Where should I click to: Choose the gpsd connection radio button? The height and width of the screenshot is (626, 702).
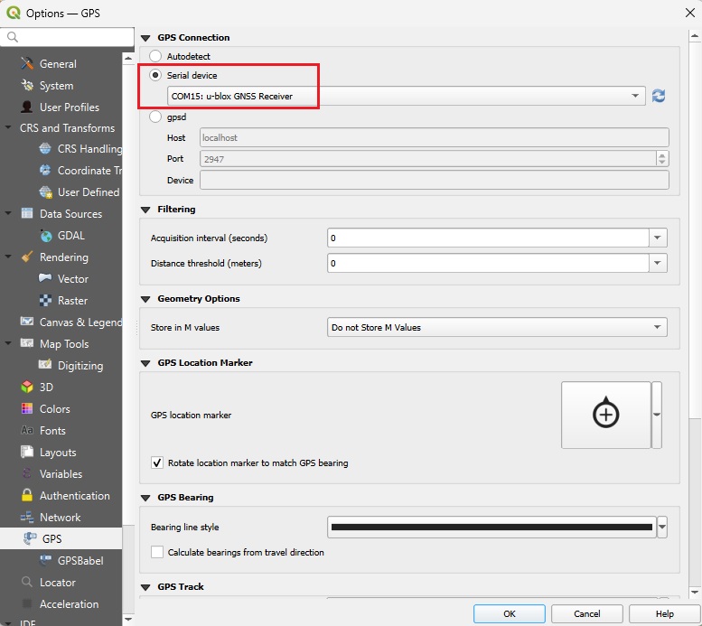tap(156, 117)
